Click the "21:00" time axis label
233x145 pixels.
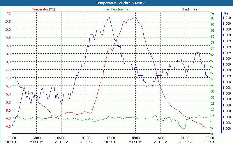click(185, 138)
